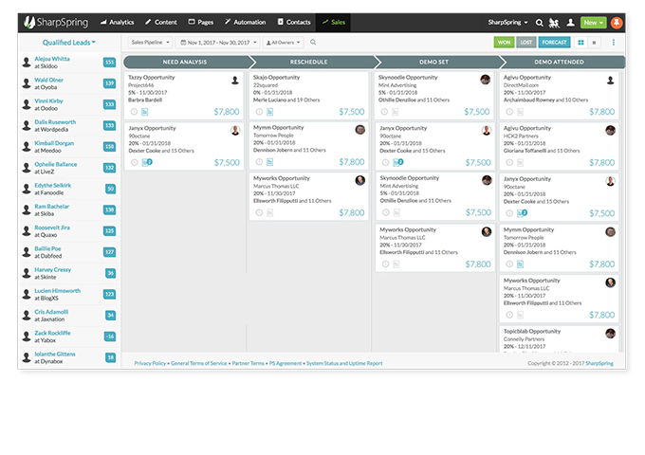645x455 pixels.
Task: Click the SharpSpring logo
Action: pyautogui.click(x=56, y=21)
